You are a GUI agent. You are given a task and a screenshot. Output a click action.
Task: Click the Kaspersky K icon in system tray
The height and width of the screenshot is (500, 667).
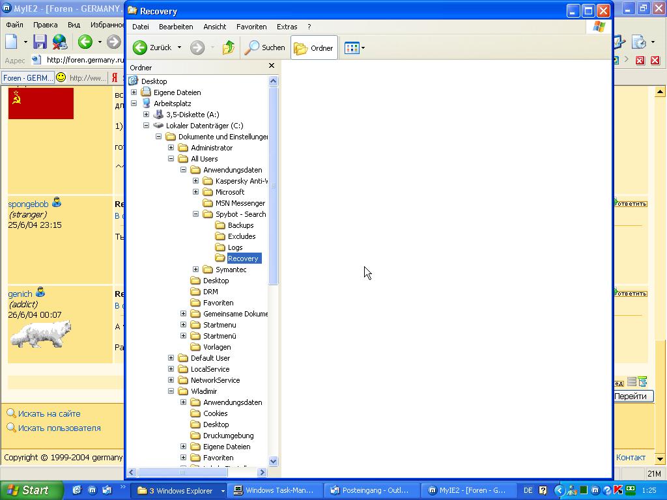[618, 490]
